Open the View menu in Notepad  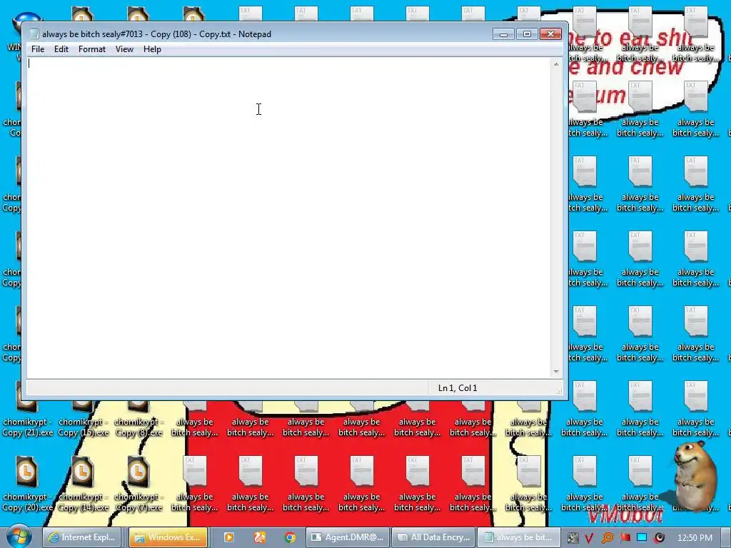[x=124, y=49]
